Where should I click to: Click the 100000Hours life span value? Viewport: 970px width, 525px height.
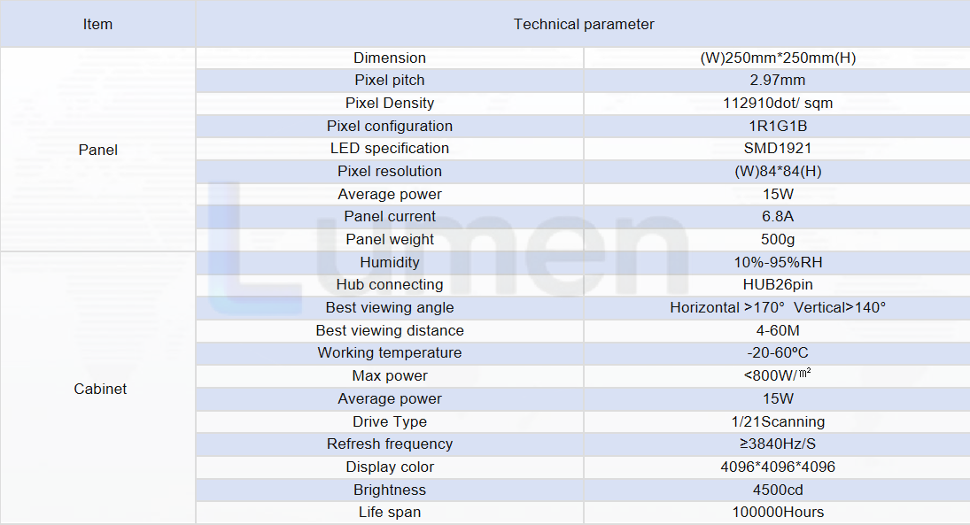pos(778,512)
